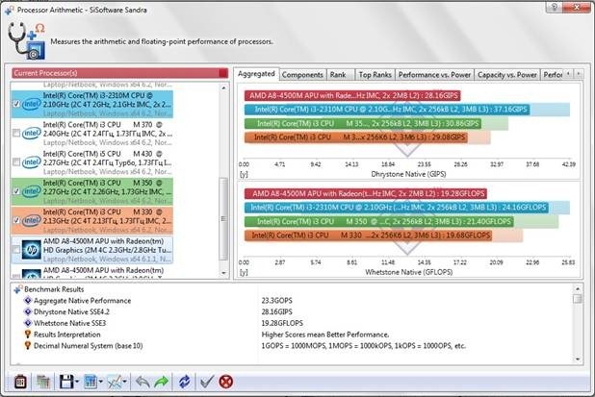
Task: Click the orange Core i3 M 330 Whetstone bar
Action: click(x=368, y=236)
